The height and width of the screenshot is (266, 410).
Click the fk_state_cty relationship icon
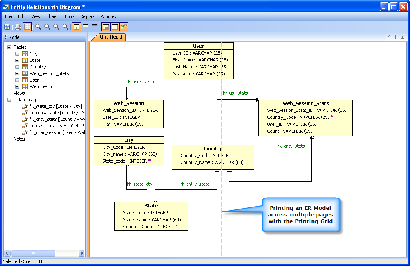(x=25, y=106)
